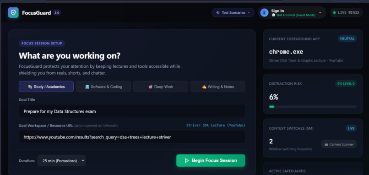Click the chrome.exe app name
Viewport: 369px width, 175px height.
click(x=286, y=52)
